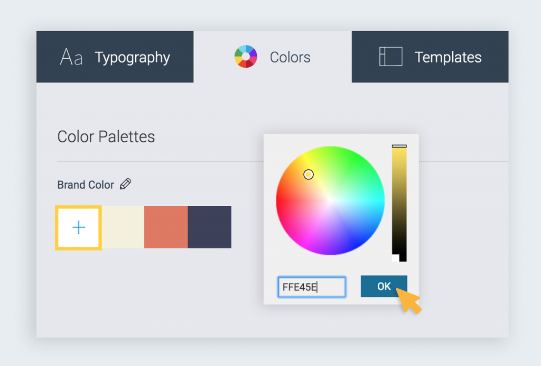The image size is (541, 366).
Task: Select the coral color swatch
Action: pyautogui.click(x=166, y=226)
